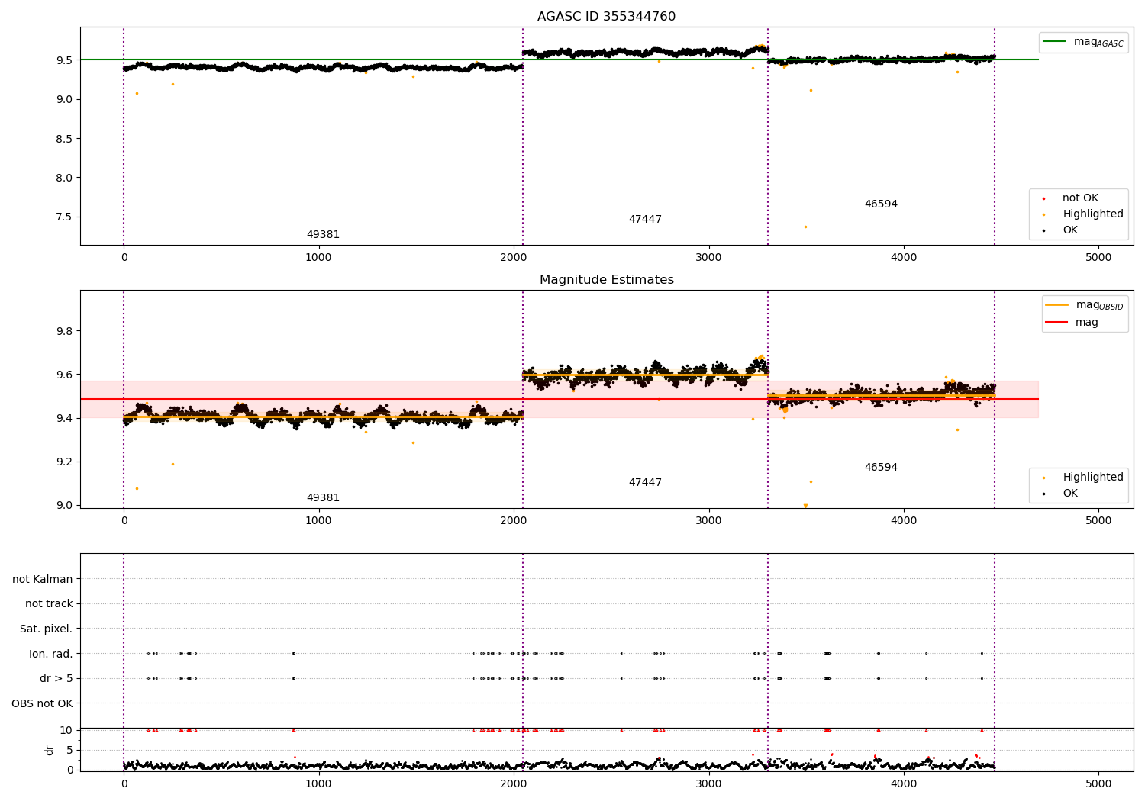Click the 9.5 y-axis tick in top plot
The width and height of the screenshot is (1145, 801).
click(63, 60)
